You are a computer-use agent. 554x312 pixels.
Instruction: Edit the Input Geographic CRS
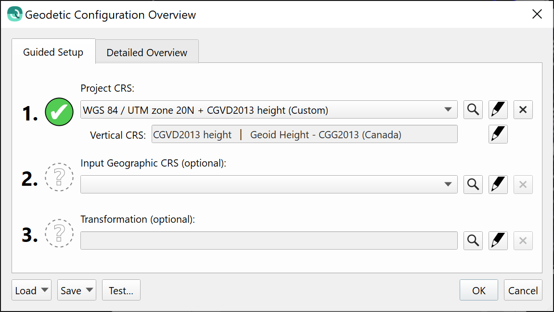(498, 184)
